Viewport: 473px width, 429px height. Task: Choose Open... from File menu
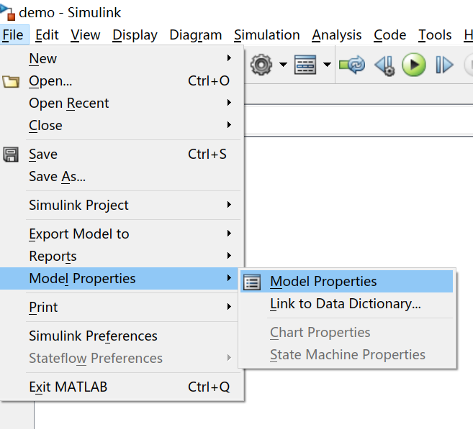122,80
